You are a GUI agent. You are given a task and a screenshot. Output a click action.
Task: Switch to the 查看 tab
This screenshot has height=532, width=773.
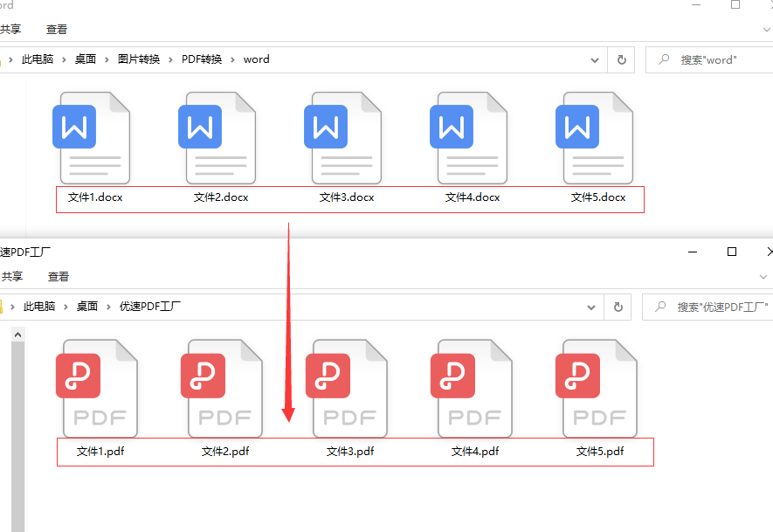(x=57, y=29)
